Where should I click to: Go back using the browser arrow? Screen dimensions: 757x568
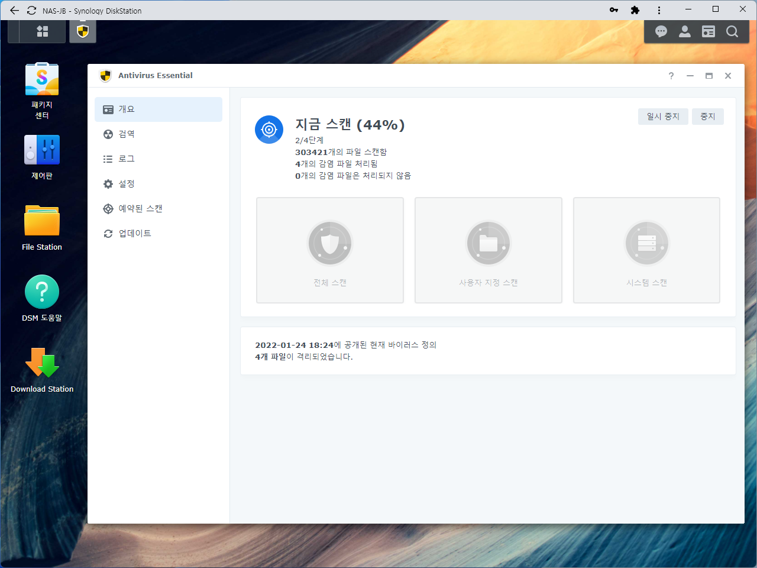(x=14, y=10)
